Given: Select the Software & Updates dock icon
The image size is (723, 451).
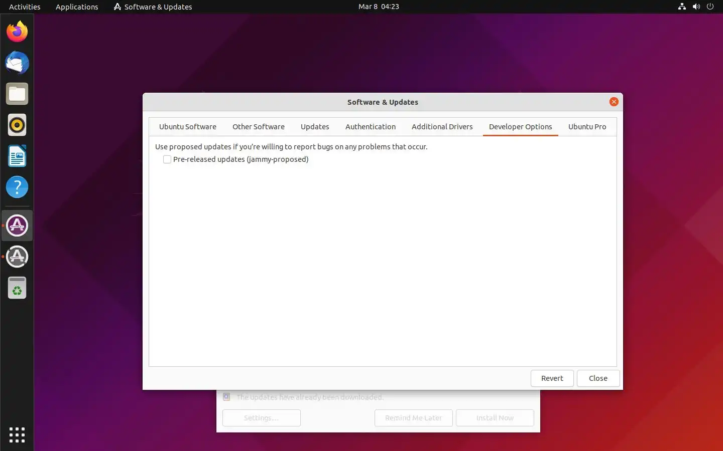Looking at the screenshot, I should (x=17, y=225).
